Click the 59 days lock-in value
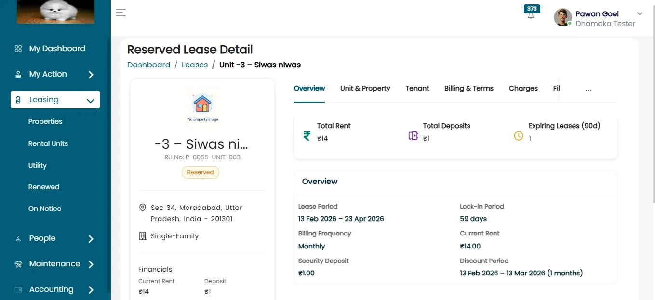Viewport: 655px width, 300px height. click(473, 219)
